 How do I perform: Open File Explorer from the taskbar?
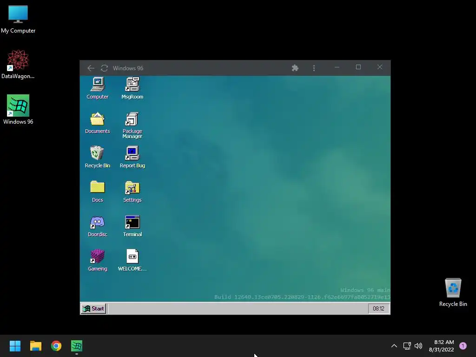coord(36,346)
